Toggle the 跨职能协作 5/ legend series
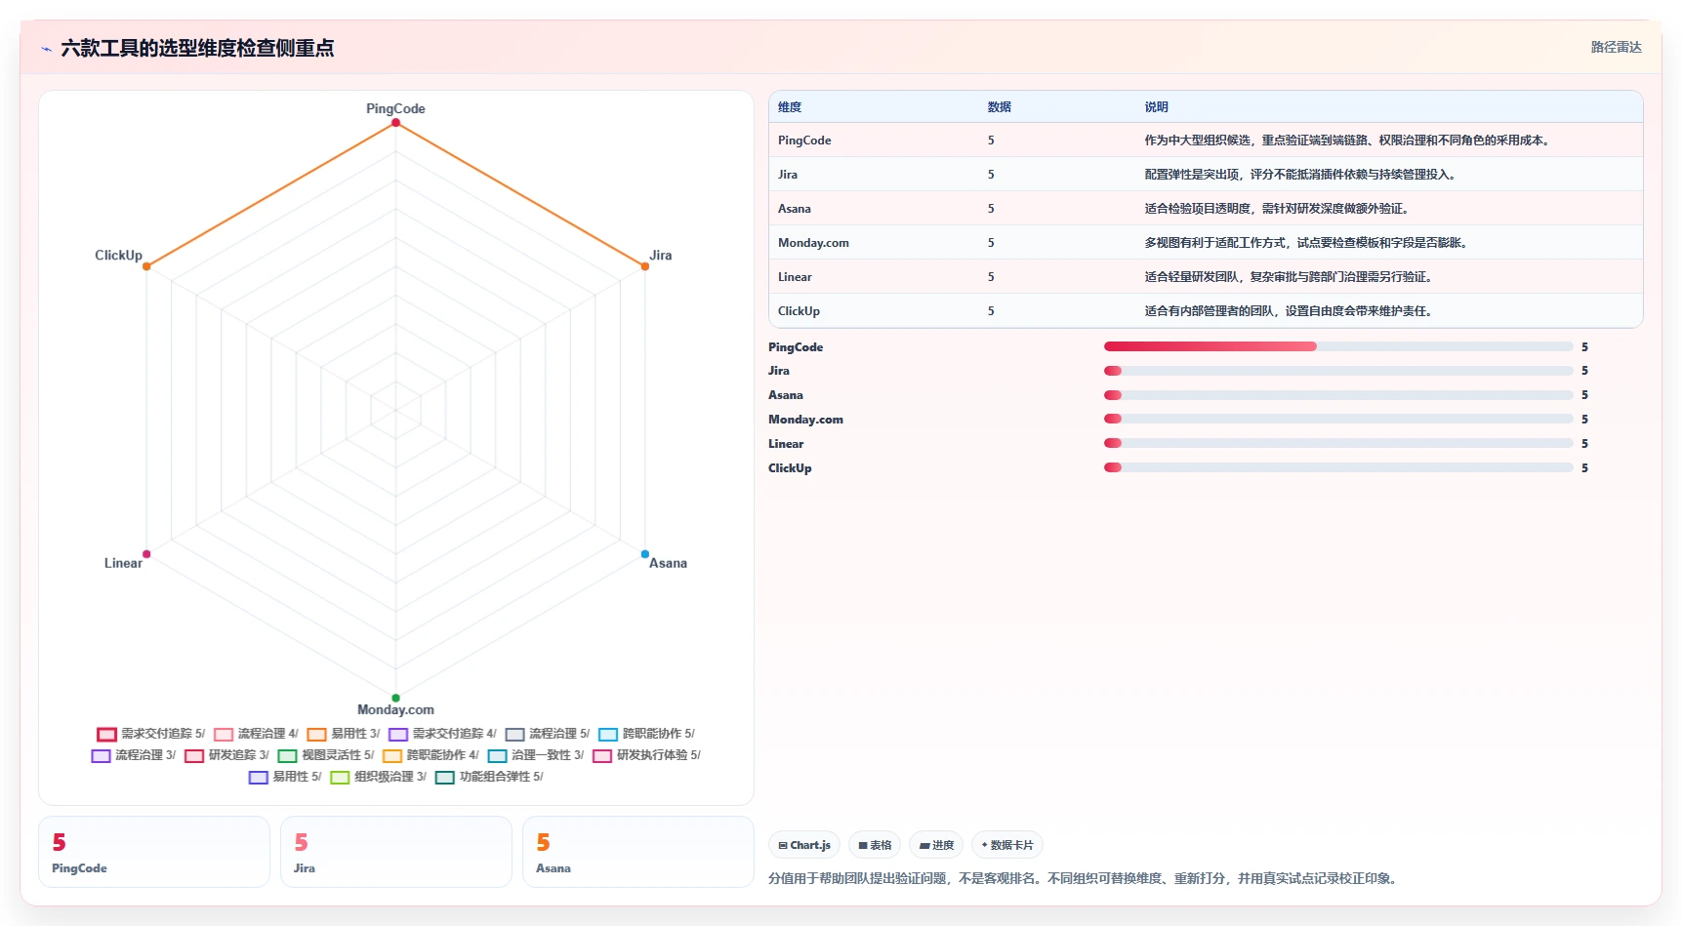This screenshot has height=926, width=1682. click(647, 734)
